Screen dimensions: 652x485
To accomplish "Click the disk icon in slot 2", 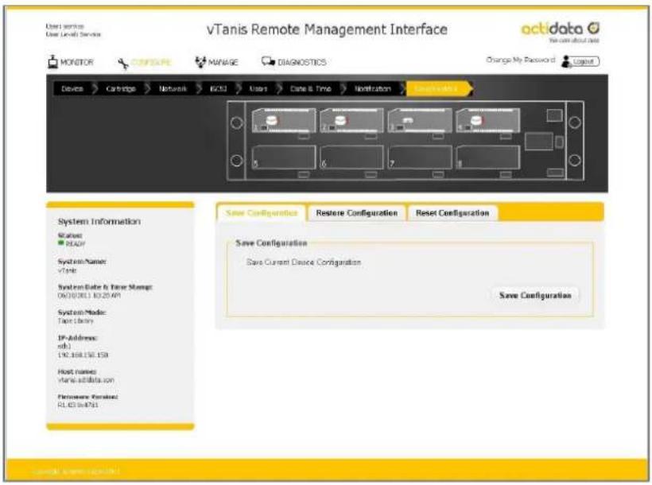I will pyautogui.click(x=340, y=120).
